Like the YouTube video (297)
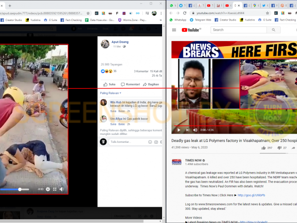This screenshot has height=223, width=297. pyautogui.click(x=267, y=148)
